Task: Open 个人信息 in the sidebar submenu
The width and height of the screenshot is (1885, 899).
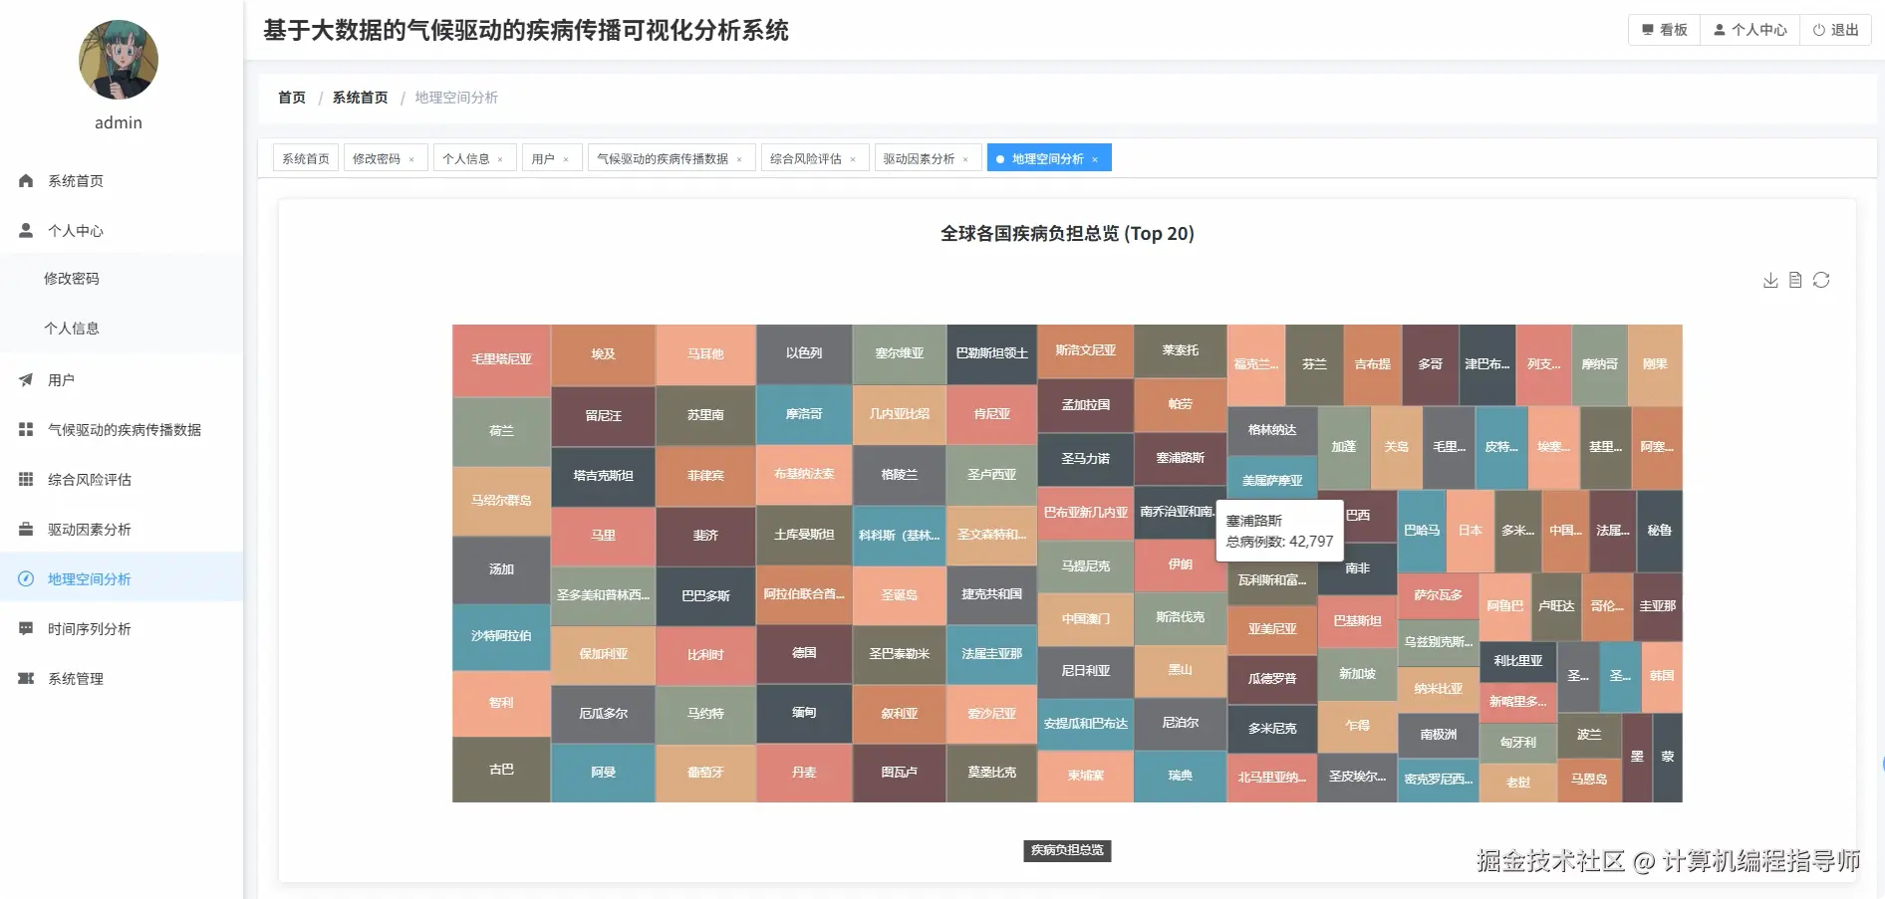Action: click(x=122, y=329)
